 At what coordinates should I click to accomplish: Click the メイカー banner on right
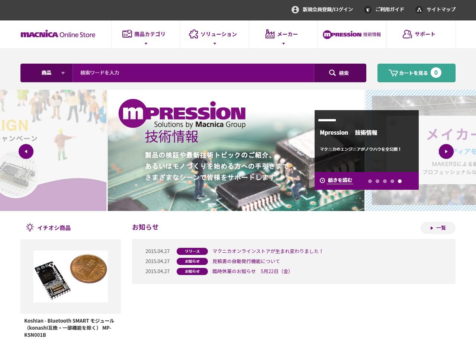[421, 150]
